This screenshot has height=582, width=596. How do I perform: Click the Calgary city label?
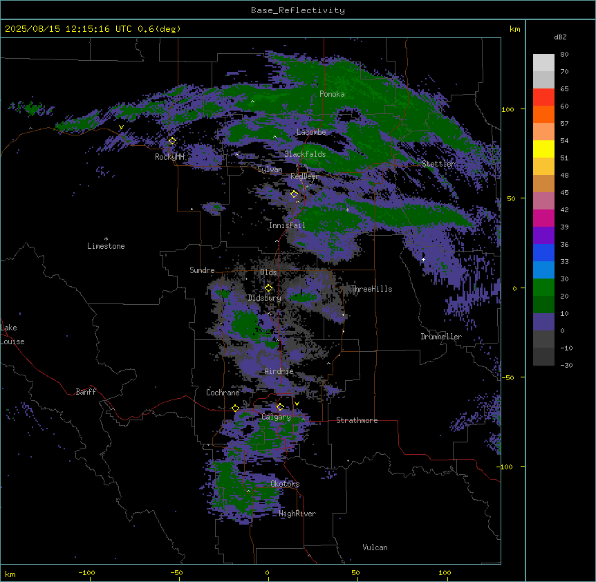(276, 417)
